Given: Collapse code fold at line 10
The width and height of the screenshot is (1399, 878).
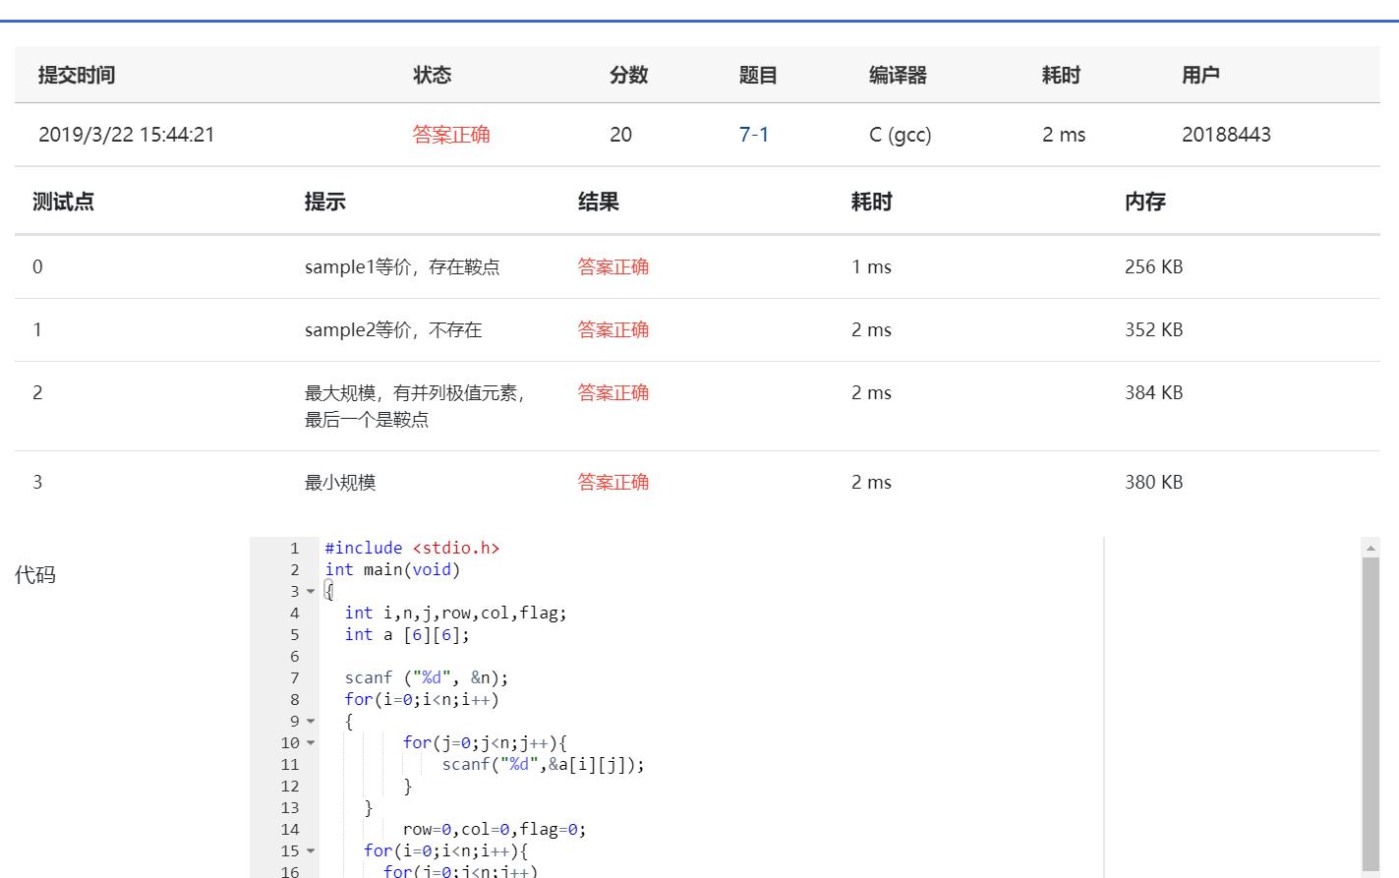Looking at the screenshot, I should [311, 743].
